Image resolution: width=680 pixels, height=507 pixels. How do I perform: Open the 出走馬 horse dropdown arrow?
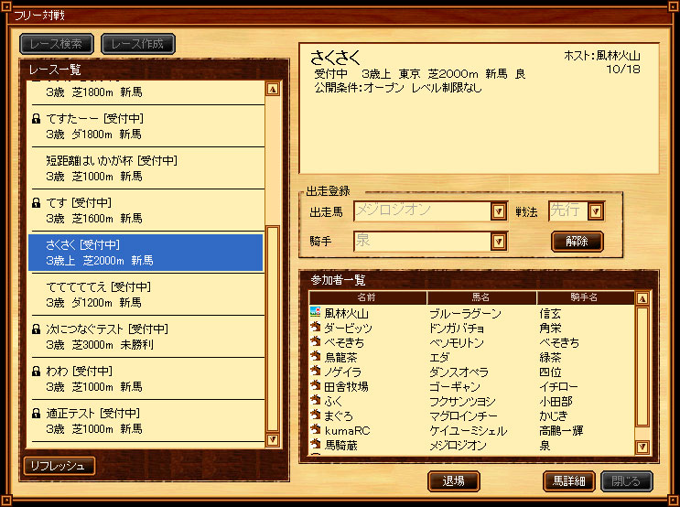point(499,211)
